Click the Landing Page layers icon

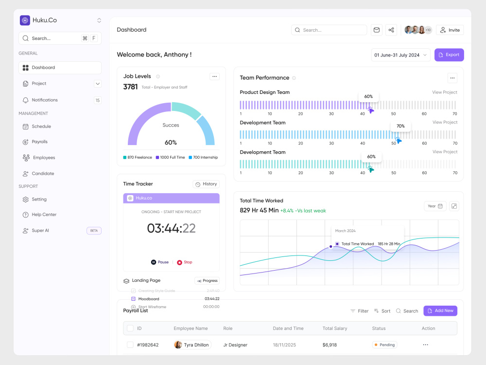126,281
